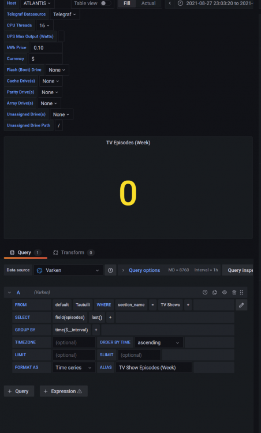Select Fill panel sizing
The height and width of the screenshot is (433, 261).
[127, 3]
